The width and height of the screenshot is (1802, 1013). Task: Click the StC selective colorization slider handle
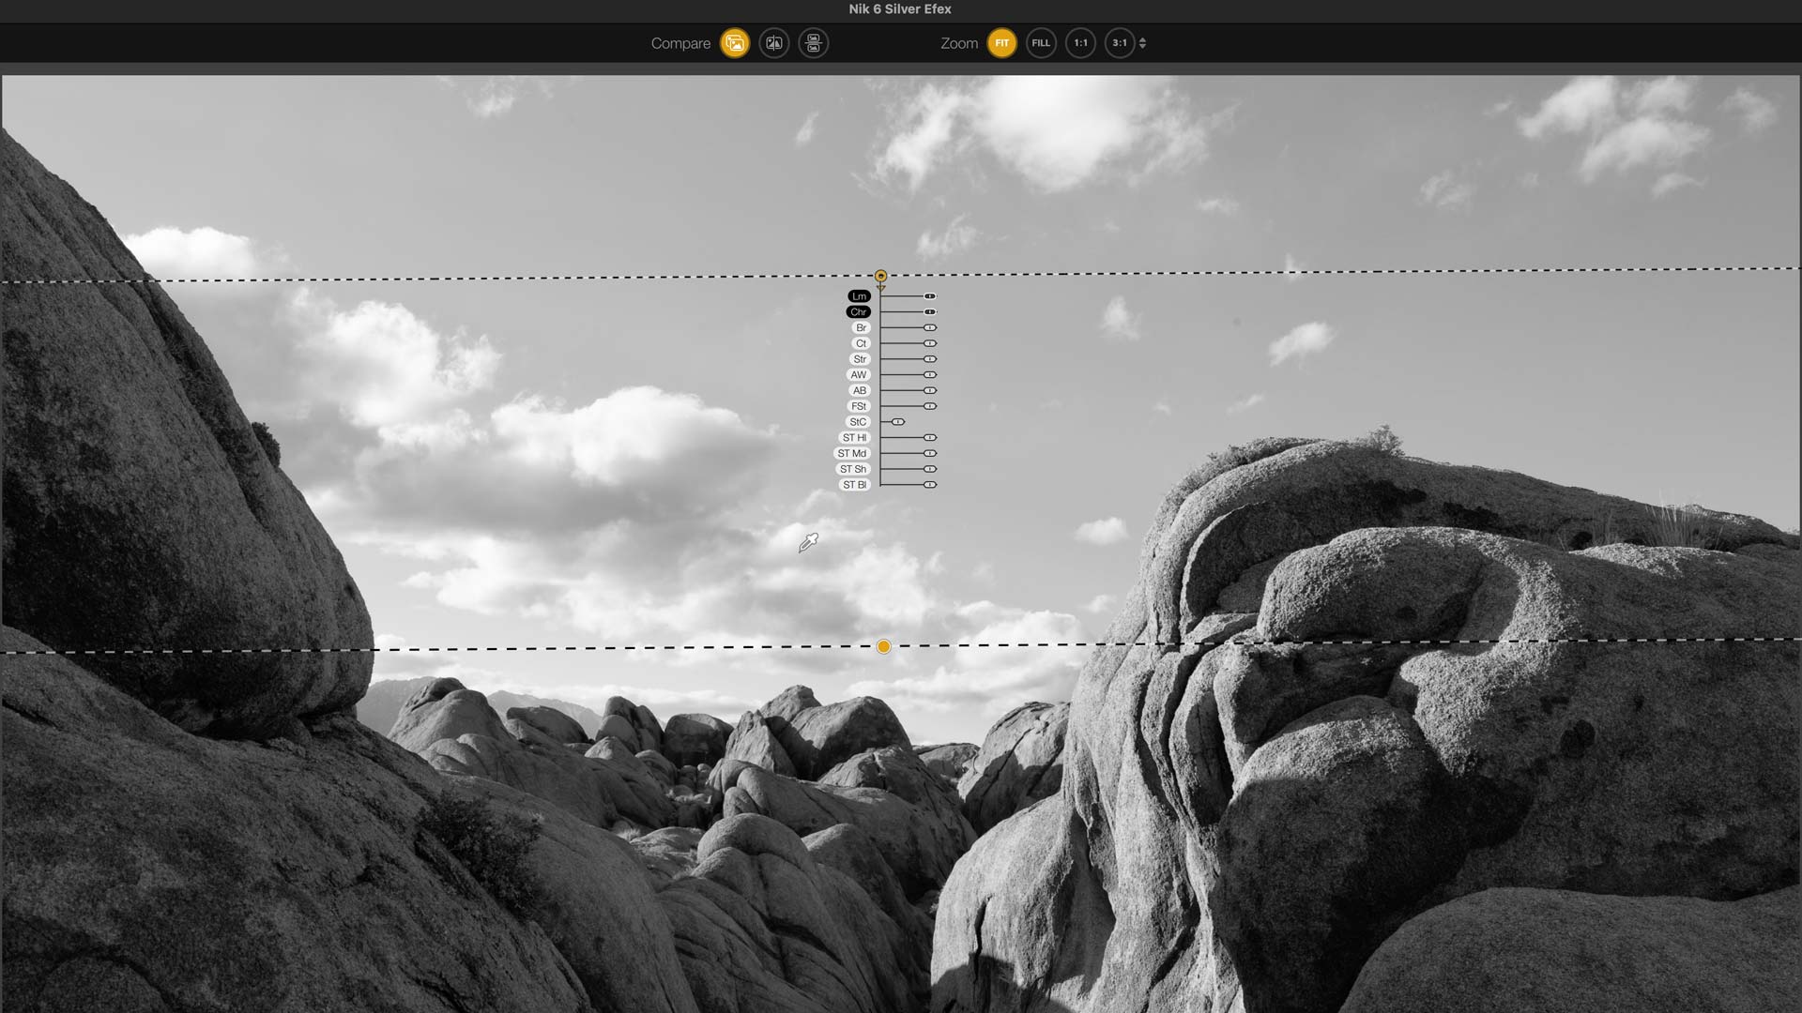pos(897,421)
